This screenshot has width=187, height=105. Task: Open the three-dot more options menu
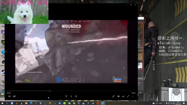click(x=133, y=96)
